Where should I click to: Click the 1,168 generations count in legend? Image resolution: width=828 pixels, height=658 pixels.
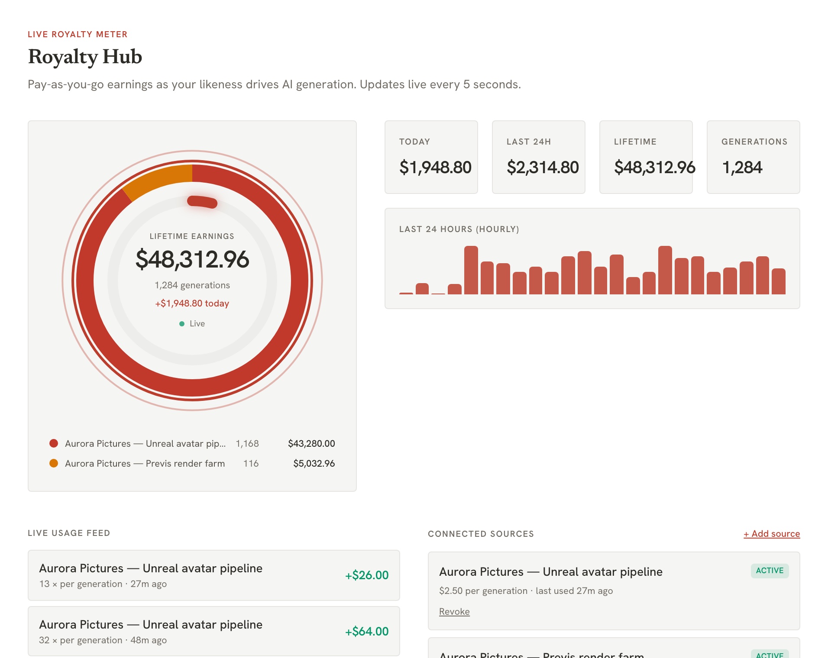tap(247, 443)
